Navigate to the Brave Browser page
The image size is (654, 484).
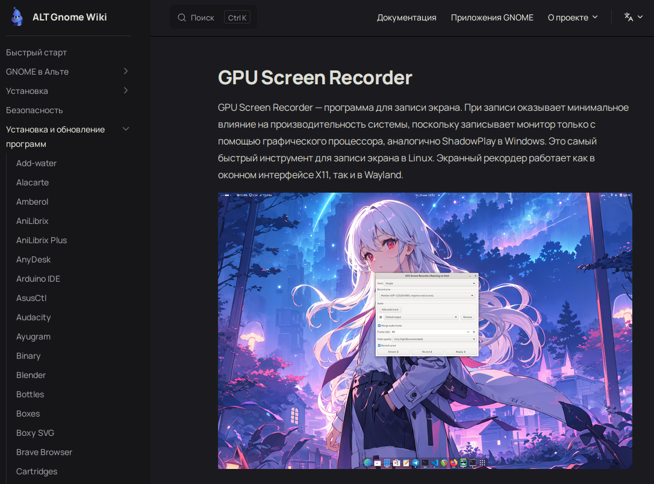tap(44, 452)
